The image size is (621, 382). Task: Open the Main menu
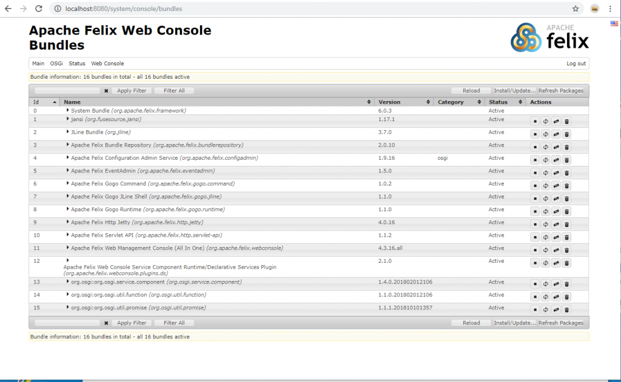coord(38,64)
